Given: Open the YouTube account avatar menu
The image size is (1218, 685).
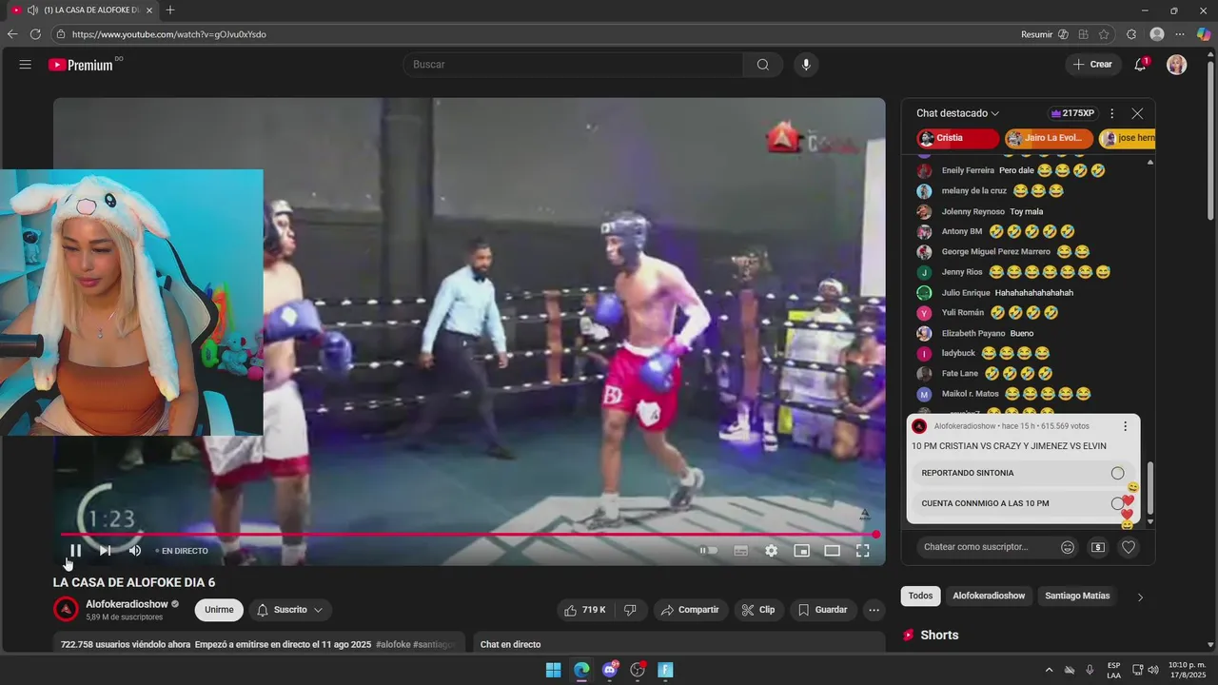Looking at the screenshot, I should click(1177, 65).
